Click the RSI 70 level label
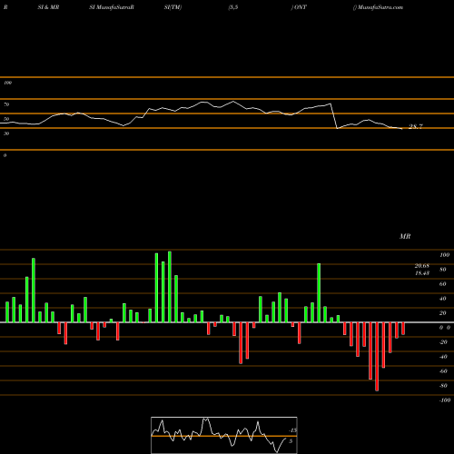The width and height of the screenshot is (454, 454). tap(6, 104)
